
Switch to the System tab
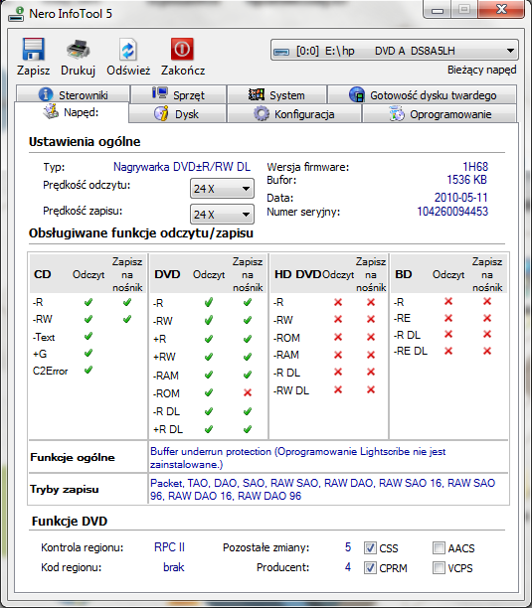[276, 94]
